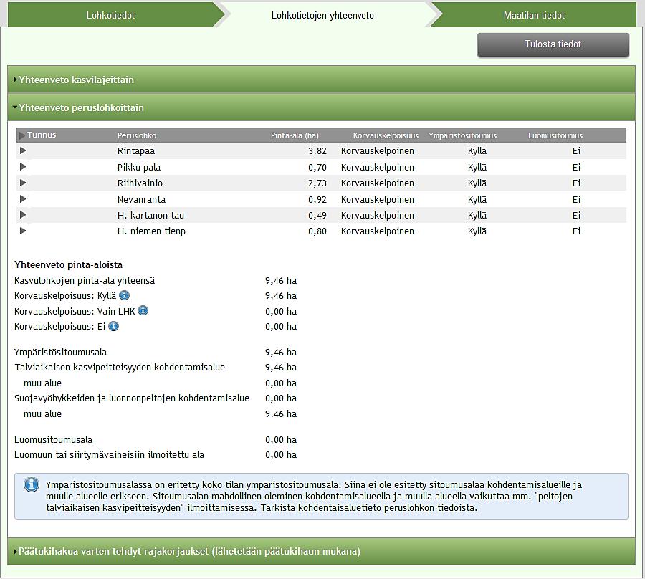Click the Ympäristösitoumus column header
The width and height of the screenshot is (645, 579).
462,135
